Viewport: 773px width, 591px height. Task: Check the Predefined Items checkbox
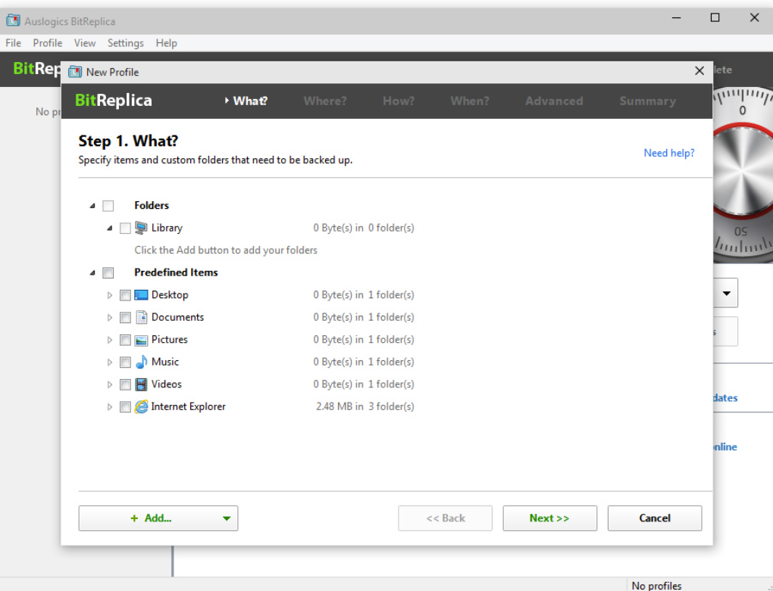(108, 272)
